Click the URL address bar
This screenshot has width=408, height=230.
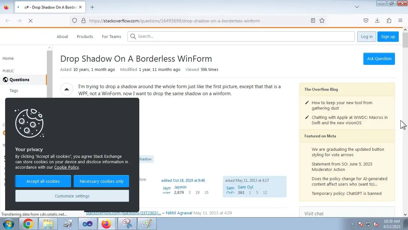[198, 21]
